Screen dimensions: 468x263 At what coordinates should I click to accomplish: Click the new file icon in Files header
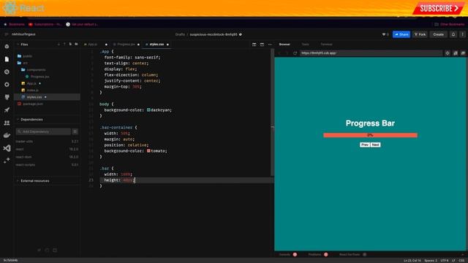click(70, 44)
